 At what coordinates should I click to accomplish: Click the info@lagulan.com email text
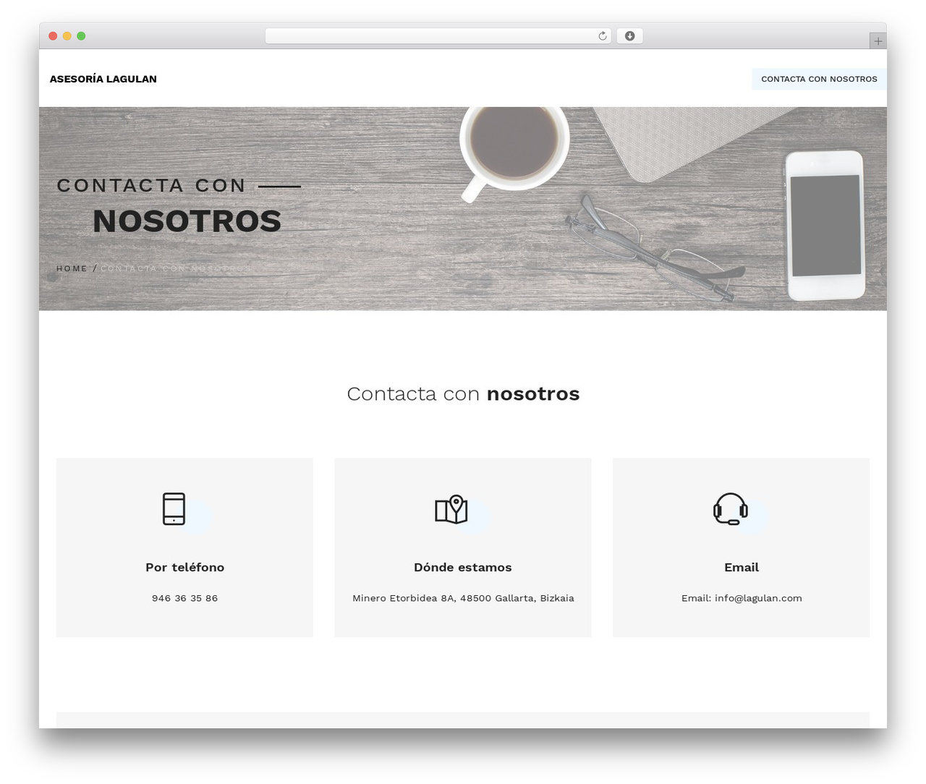tap(758, 598)
